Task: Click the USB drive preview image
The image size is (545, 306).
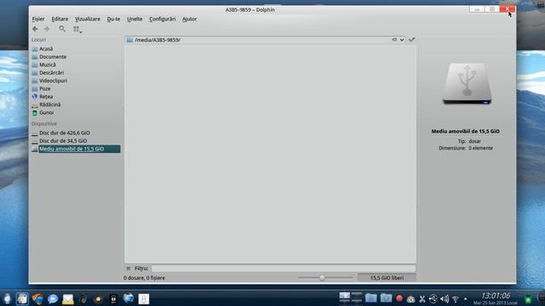Action: [x=467, y=84]
